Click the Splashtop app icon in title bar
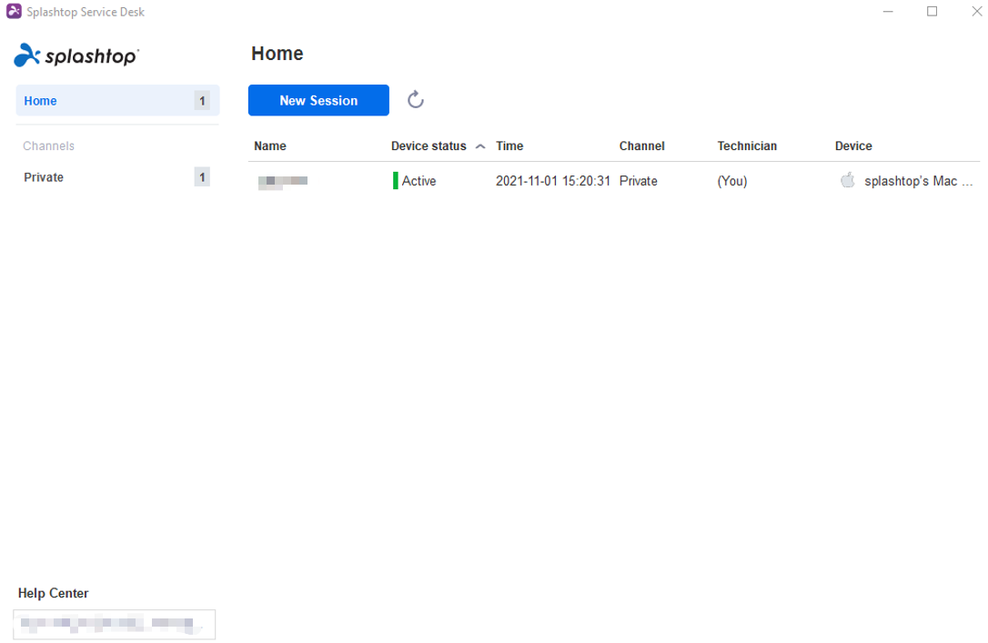Screen dimensions: 988x643 pos(14,12)
